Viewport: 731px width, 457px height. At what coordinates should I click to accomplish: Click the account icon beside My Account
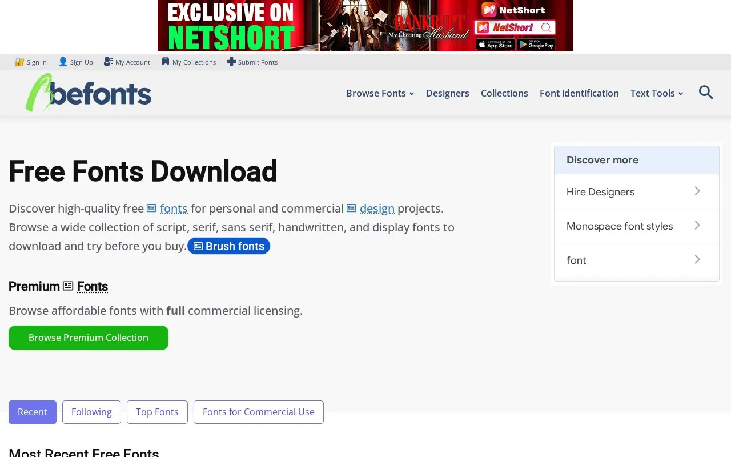(108, 62)
